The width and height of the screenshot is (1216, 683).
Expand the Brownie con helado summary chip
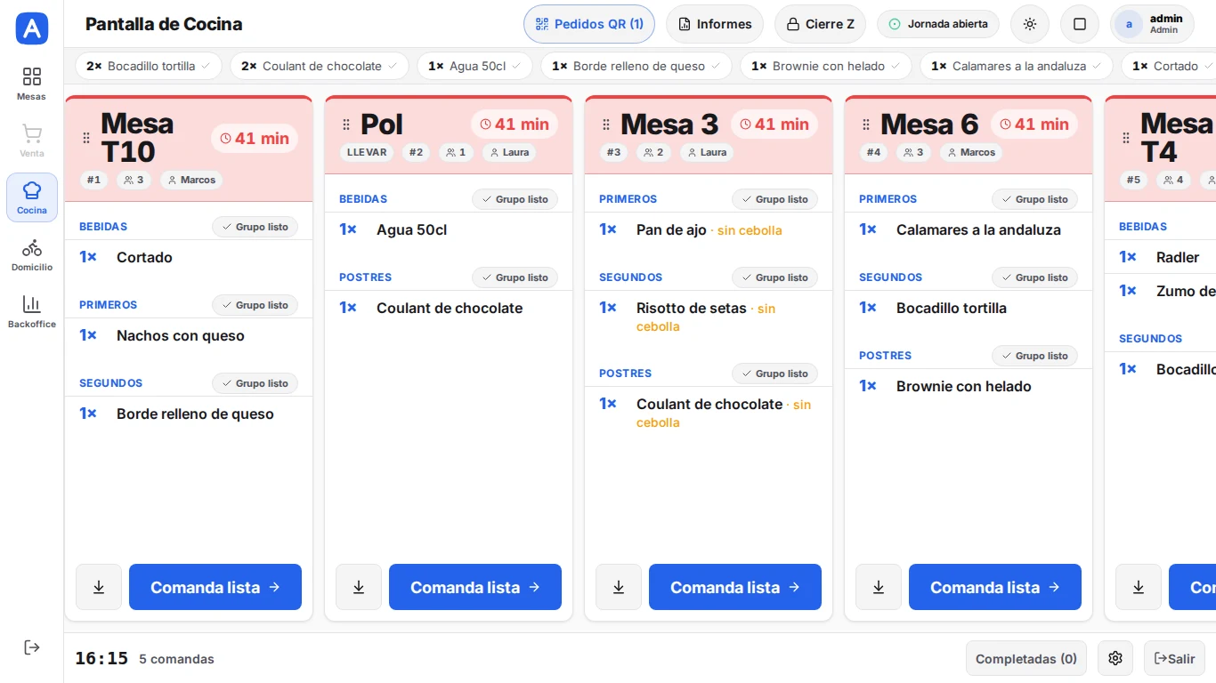pyautogui.click(x=825, y=66)
